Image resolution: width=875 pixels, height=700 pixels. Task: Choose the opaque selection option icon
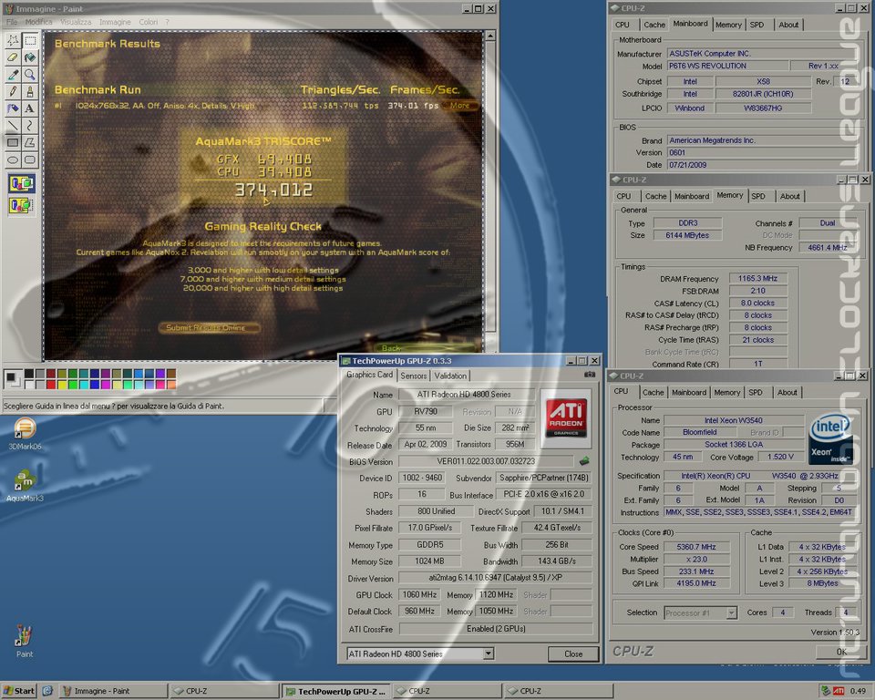pyautogui.click(x=21, y=183)
